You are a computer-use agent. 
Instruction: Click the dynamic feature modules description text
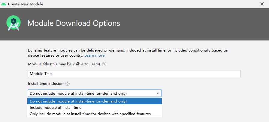click(126, 50)
